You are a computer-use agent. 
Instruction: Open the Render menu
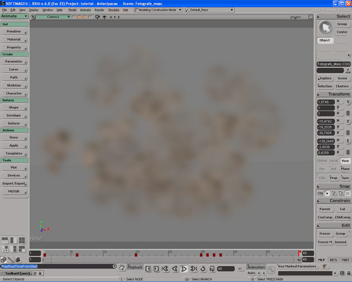click(99, 10)
